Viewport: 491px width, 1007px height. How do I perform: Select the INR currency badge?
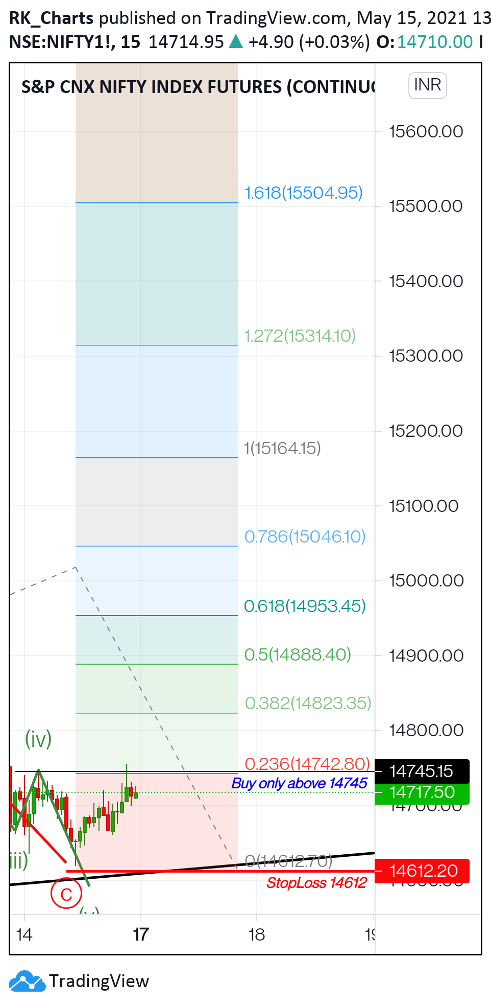tap(427, 85)
